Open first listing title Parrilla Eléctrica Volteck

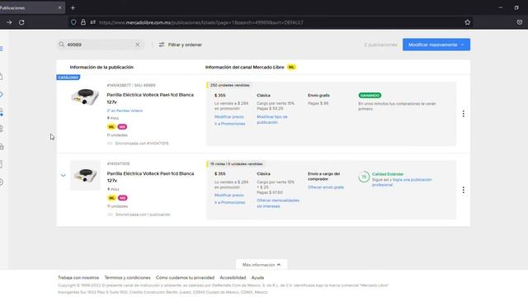tap(150, 98)
